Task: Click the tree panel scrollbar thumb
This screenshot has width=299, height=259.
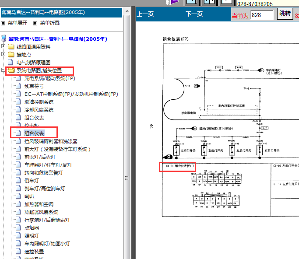Action: 127,178
